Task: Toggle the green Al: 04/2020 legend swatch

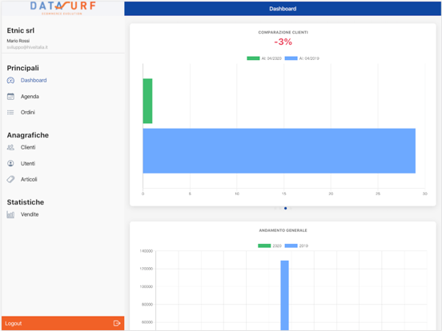Action: [x=253, y=58]
